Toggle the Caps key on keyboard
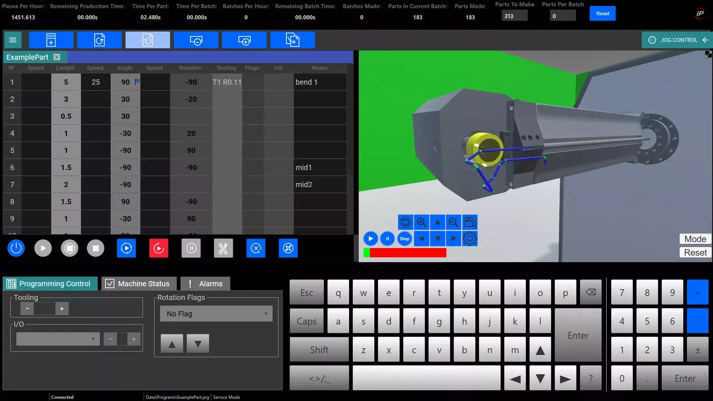 pyautogui.click(x=307, y=321)
